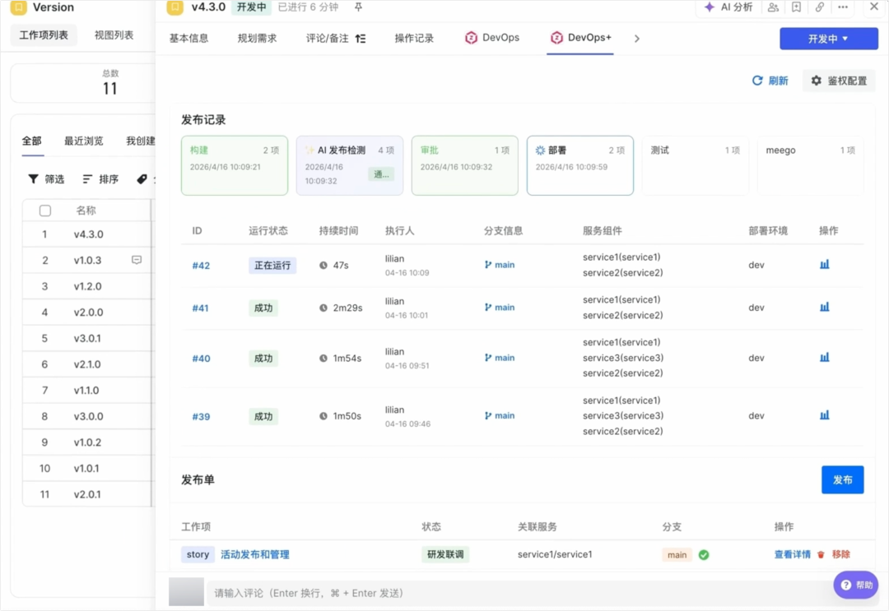Toggle comment sort order icon

361,39
